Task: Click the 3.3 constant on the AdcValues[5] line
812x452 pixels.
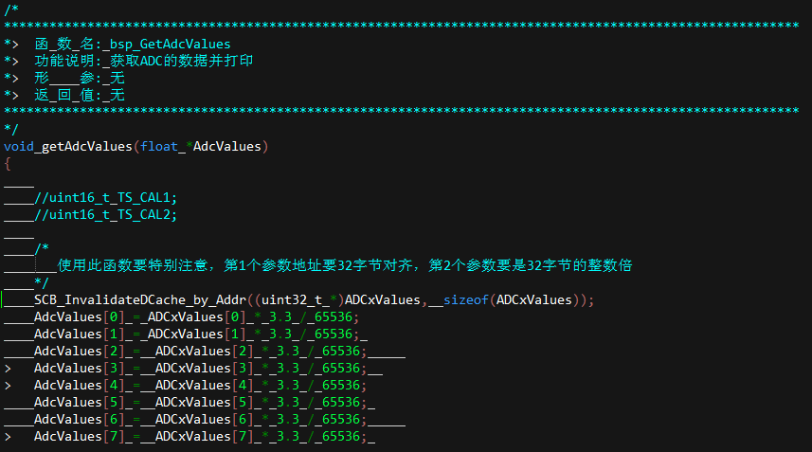Action: pyautogui.click(x=288, y=403)
